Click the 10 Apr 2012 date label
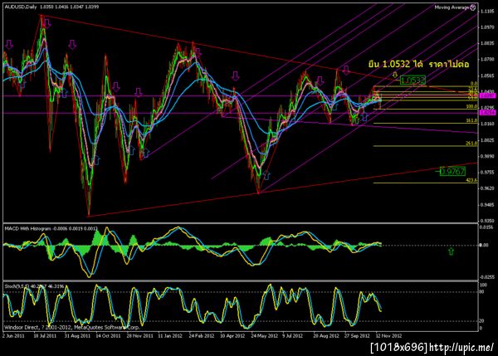The image size is (498, 356). (x=232, y=336)
